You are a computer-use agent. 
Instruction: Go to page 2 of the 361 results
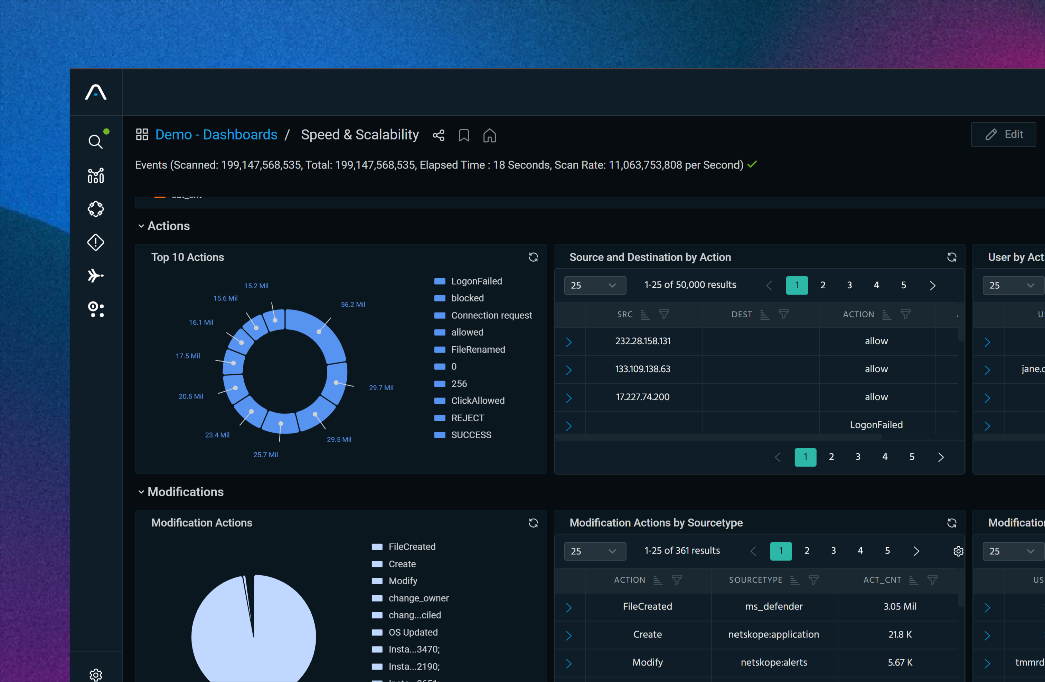click(x=807, y=551)
